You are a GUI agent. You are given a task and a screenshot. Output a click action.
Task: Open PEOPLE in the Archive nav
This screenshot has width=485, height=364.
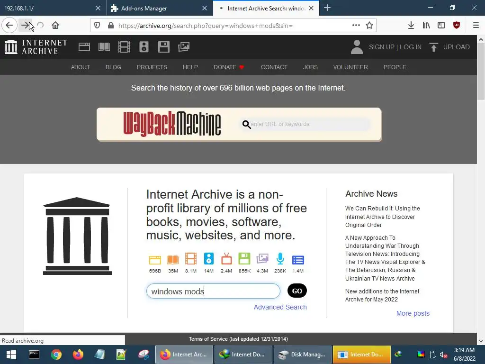395,67
